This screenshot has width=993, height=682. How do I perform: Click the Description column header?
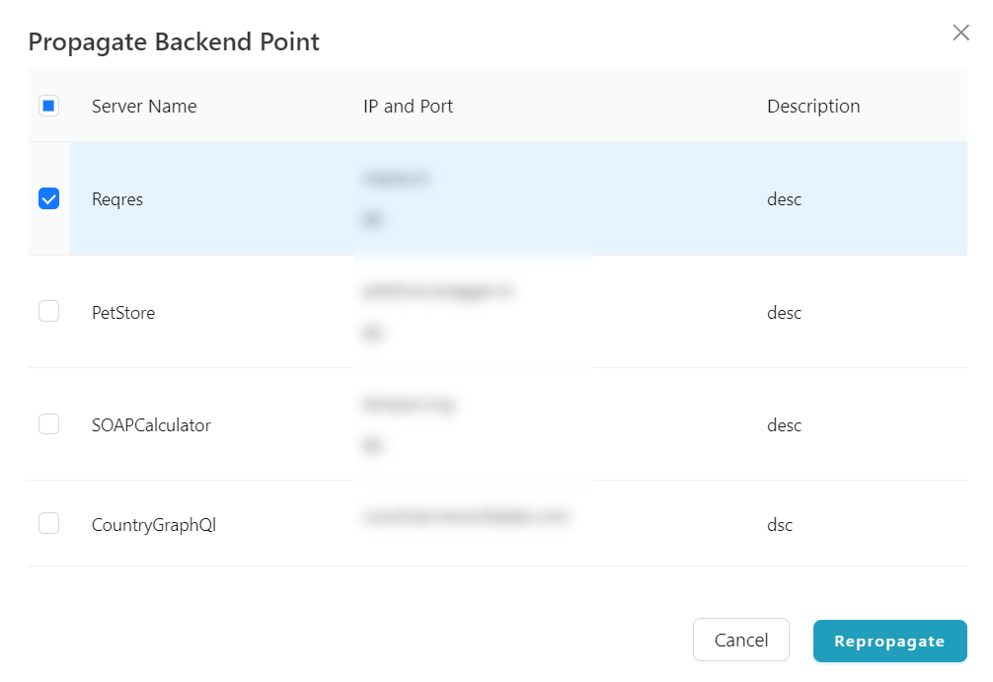coord(813,107)
